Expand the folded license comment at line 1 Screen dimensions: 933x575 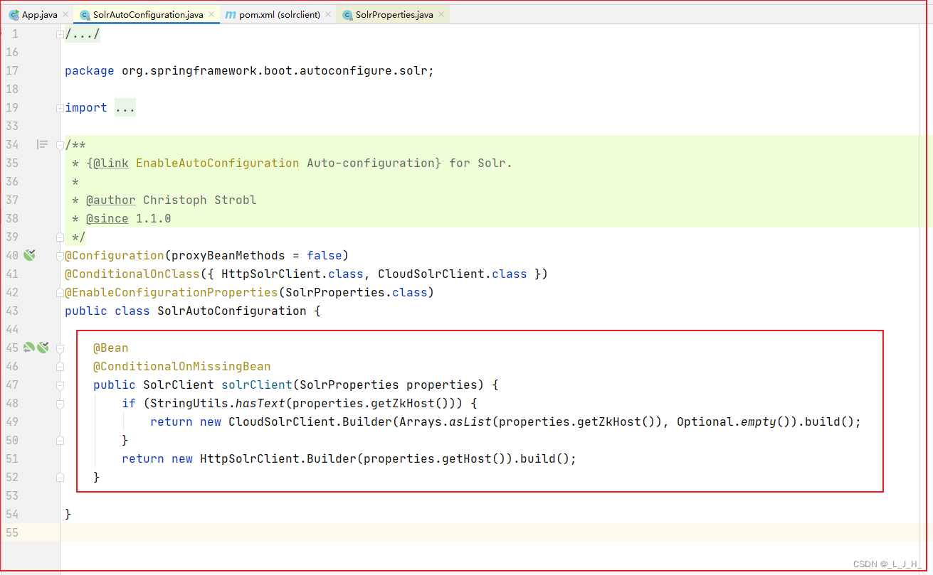pyautogui.click(x=60, y=34)
